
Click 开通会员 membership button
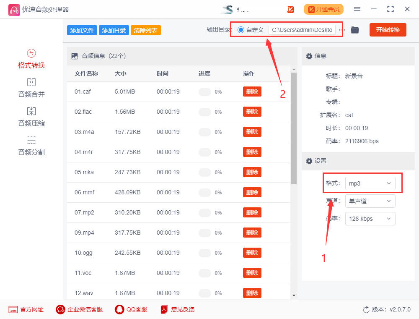(x=323, y=10)
